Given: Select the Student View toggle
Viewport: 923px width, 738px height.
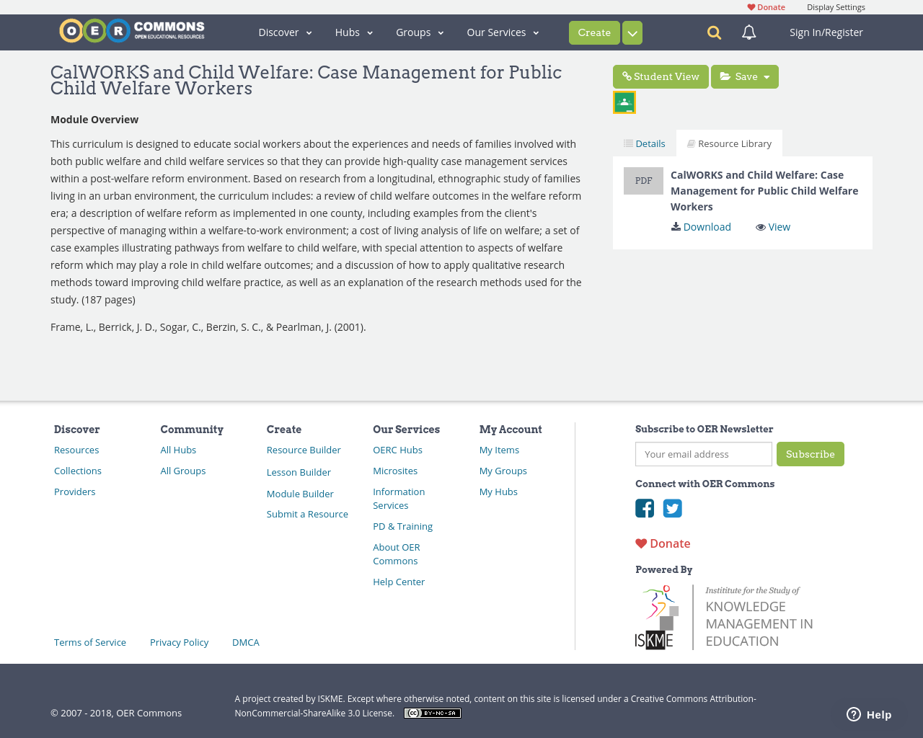Looking at the screenshot, I should coord(661,75).
